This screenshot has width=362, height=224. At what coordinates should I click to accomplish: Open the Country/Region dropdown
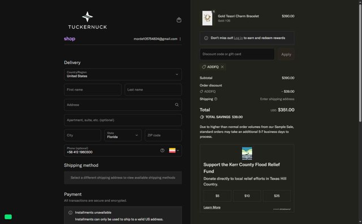click(123, 74)
